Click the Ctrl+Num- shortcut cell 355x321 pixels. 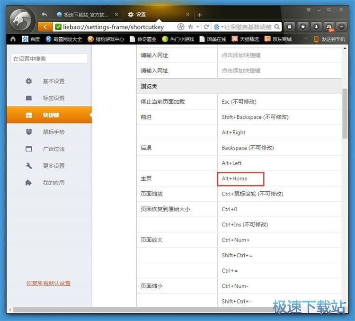280,286
